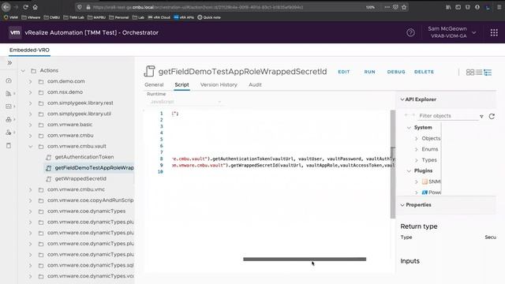
Task: Open the TMM Lab bookmarks folder
Action: (x=73, y=17)
